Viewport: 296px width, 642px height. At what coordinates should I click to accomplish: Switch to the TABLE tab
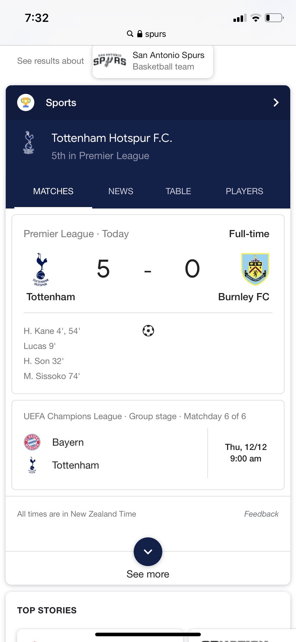tap(178, 191)
